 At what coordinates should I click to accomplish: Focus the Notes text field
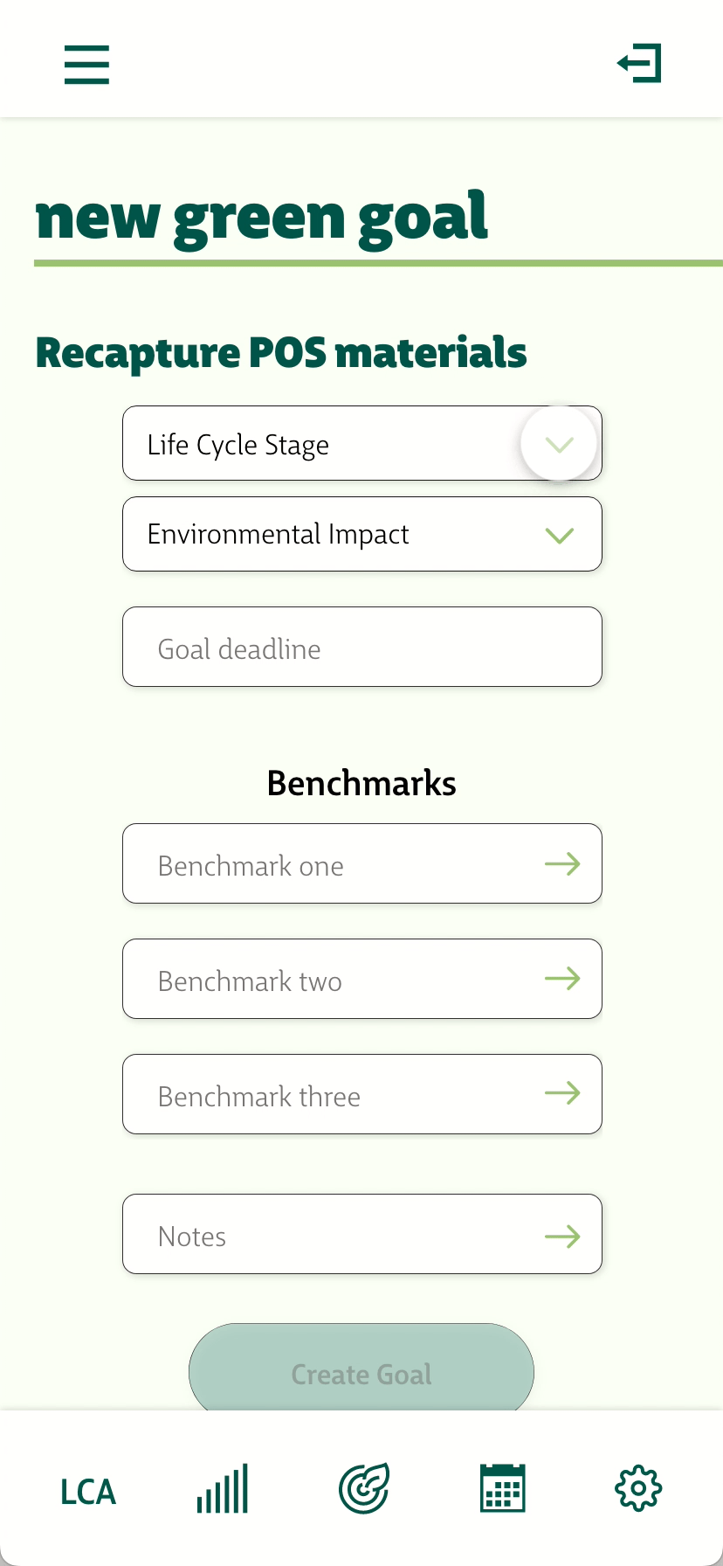362,1234
